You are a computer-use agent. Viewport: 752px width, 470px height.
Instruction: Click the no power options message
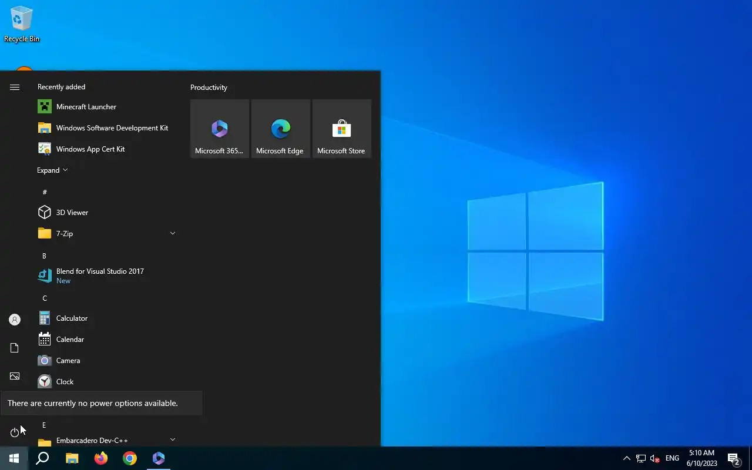[93, 403]
